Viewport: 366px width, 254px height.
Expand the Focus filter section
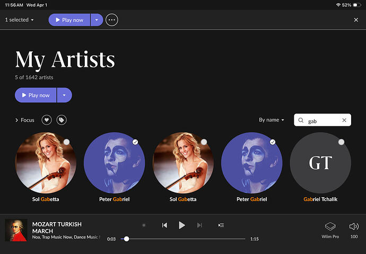24,120
